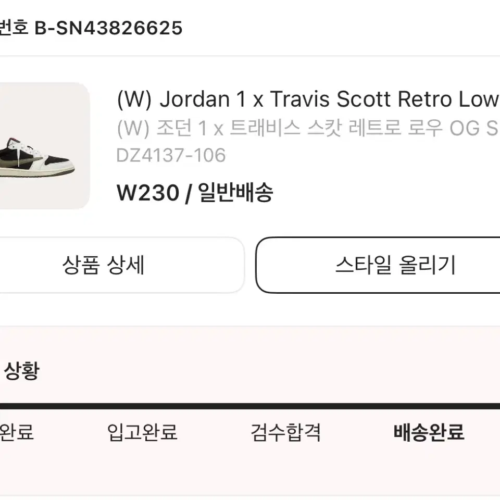500x500 pixels.
Task: Open the Jordan 1 sneaker thumbnail
Action: (45, 146)
